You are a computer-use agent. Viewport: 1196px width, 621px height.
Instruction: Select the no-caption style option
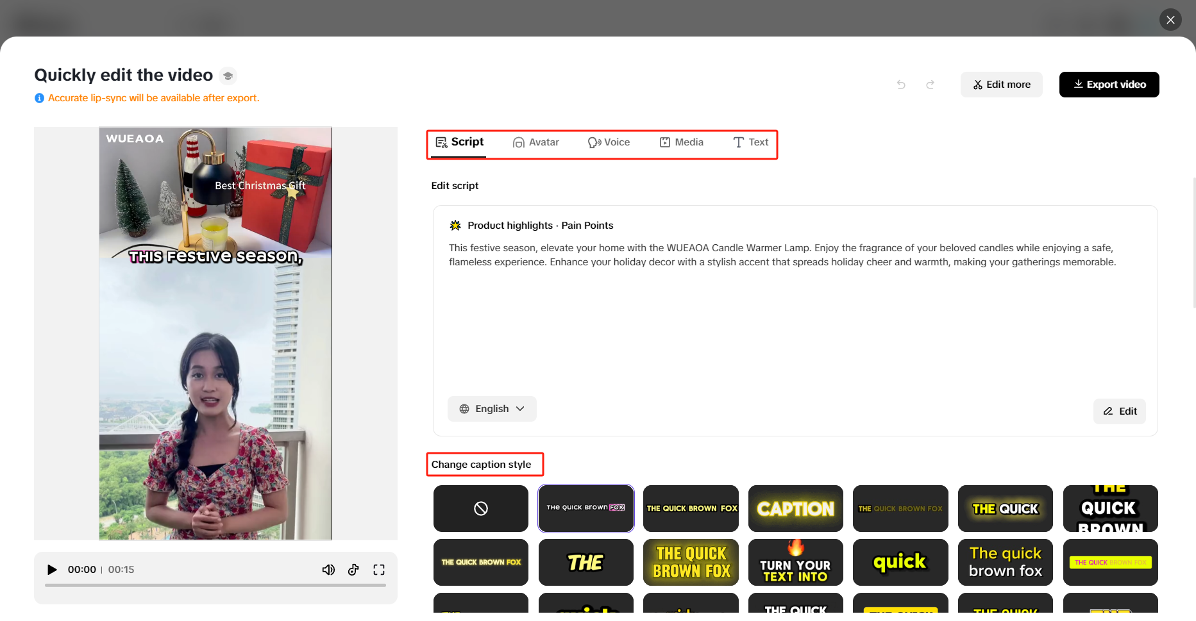tap(480, 508)
